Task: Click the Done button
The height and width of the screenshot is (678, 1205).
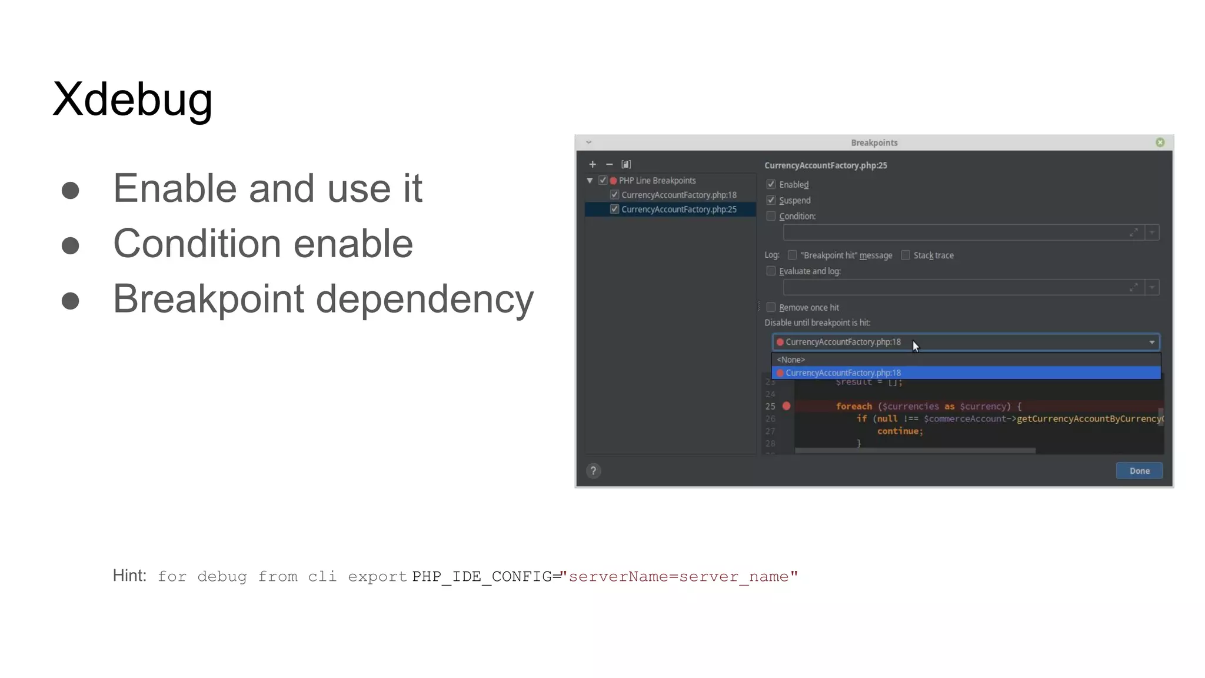Action: [1139, 471]
